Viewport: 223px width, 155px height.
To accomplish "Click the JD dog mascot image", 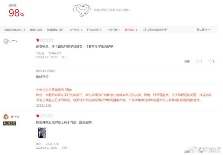I will (x=82, y=10).
